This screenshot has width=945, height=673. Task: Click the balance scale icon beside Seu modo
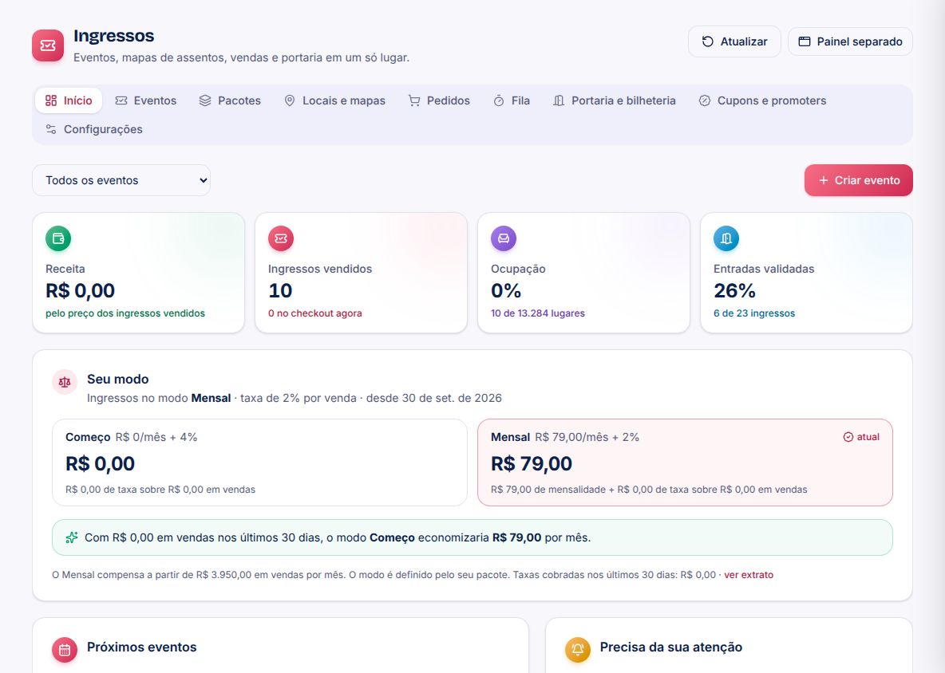(65, 382)
